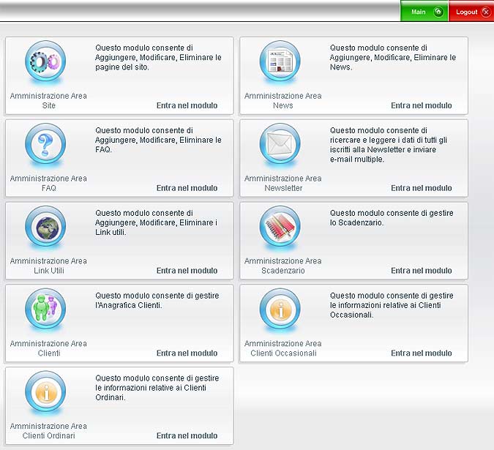Click the 'Amministrazione Area FAQ' label
This screenshot has height=450, width=494.
48,183
